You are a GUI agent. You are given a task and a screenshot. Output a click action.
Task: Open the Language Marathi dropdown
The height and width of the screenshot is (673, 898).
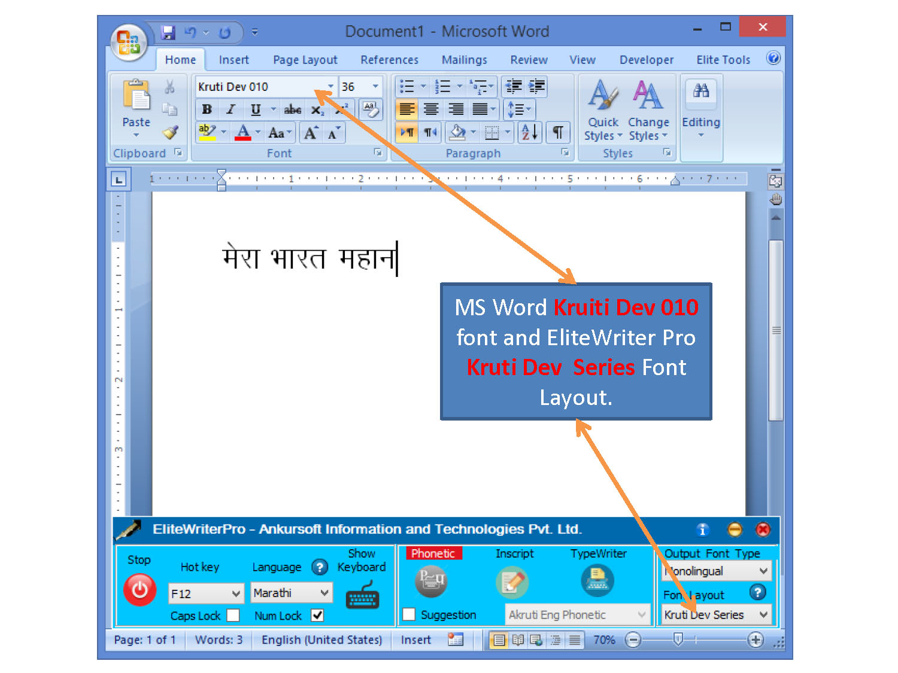point(324,593)
